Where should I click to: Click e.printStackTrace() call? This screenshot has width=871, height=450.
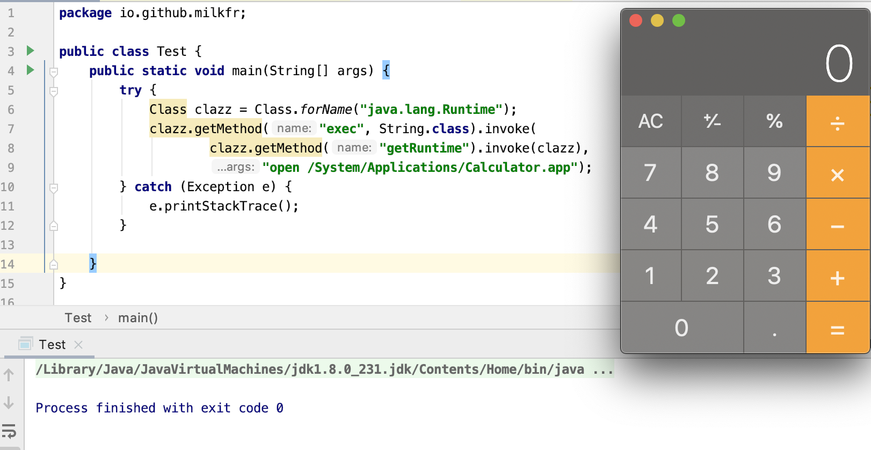224,206
